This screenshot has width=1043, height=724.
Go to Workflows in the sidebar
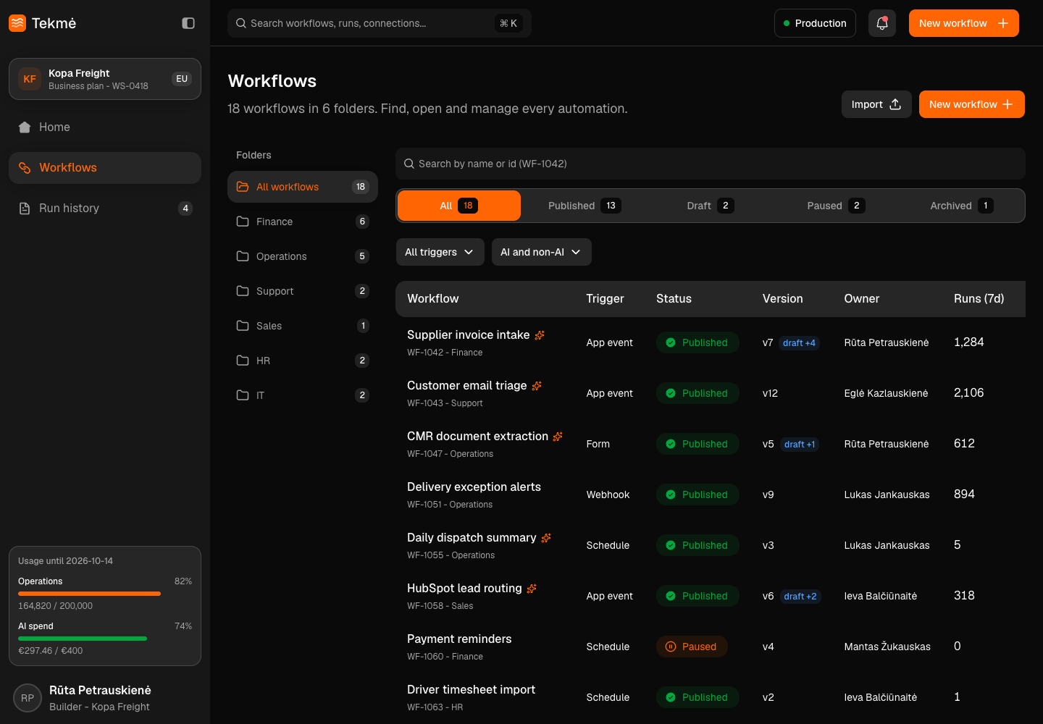(x=105, y=168)
